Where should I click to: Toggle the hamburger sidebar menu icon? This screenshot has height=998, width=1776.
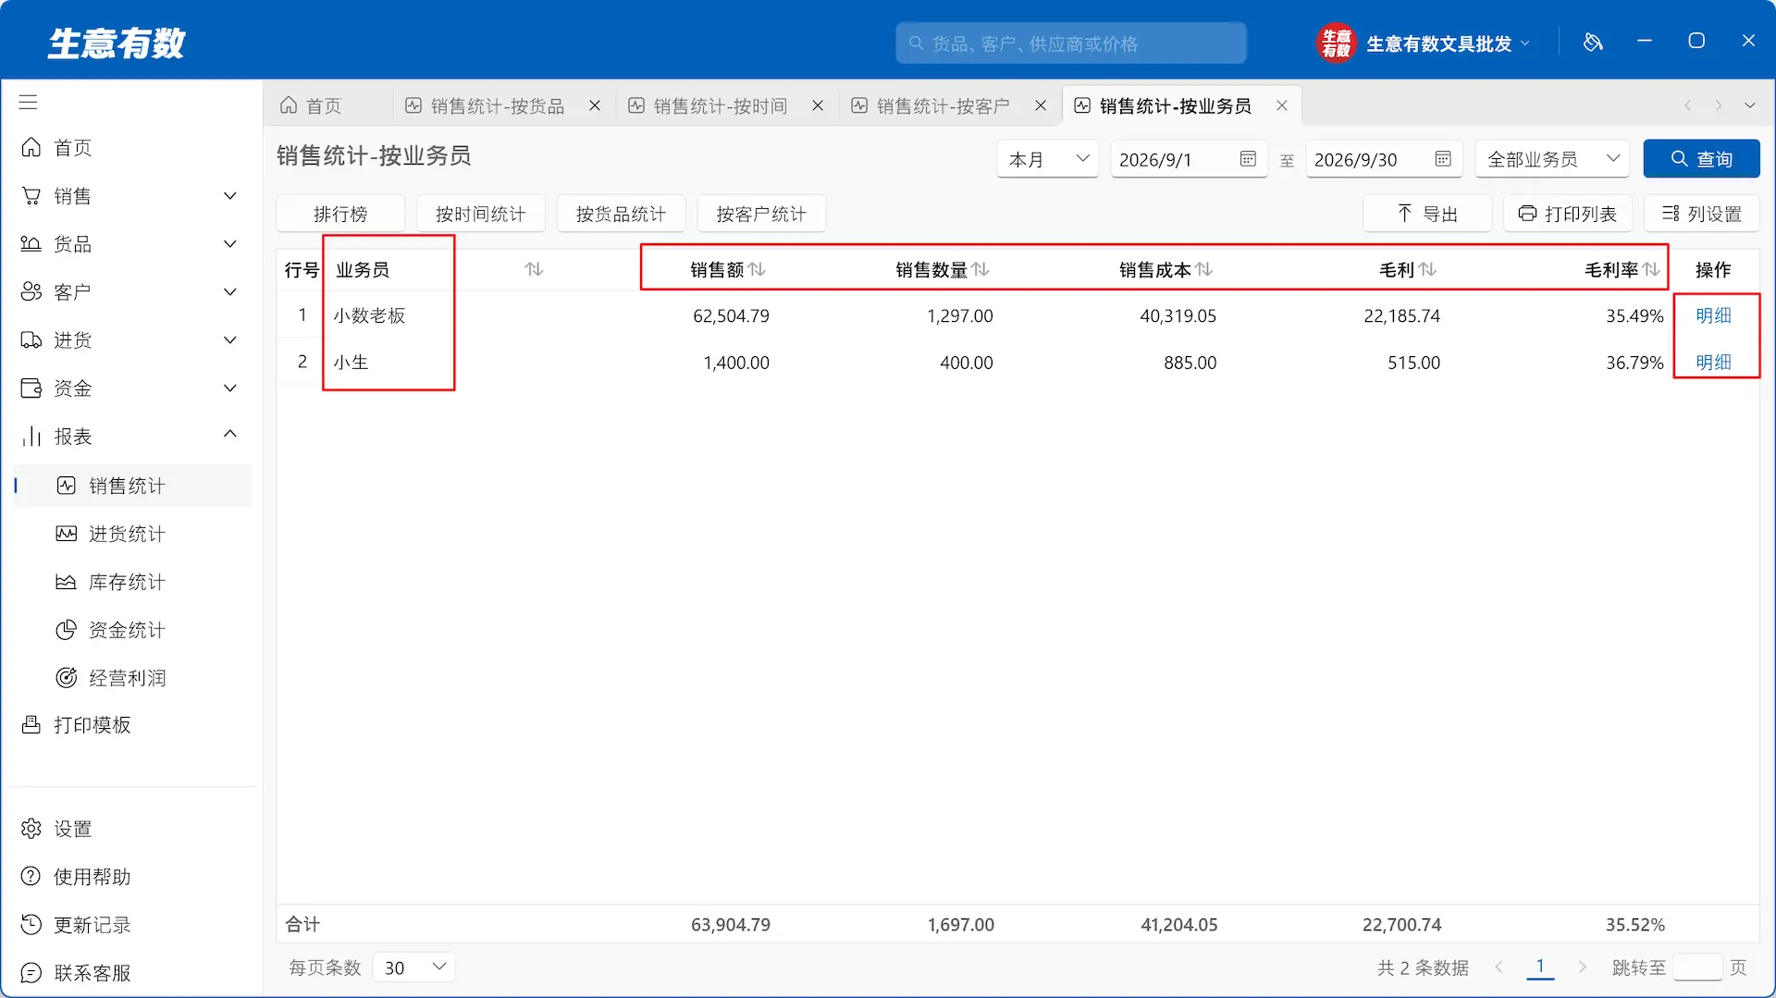tap(29, 102)
